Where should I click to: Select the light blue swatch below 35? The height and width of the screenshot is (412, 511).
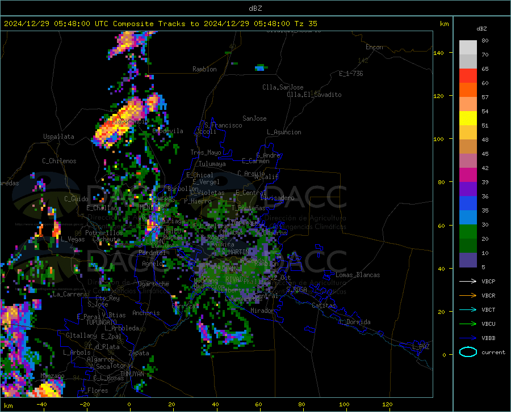click(468, 218)
